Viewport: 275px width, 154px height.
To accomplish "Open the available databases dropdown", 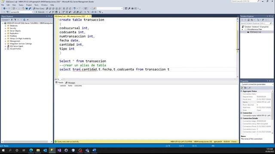I will point(33,12).
